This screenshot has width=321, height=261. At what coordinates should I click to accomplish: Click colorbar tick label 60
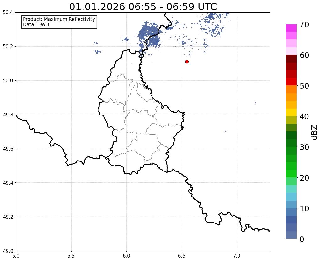point(304,55)
